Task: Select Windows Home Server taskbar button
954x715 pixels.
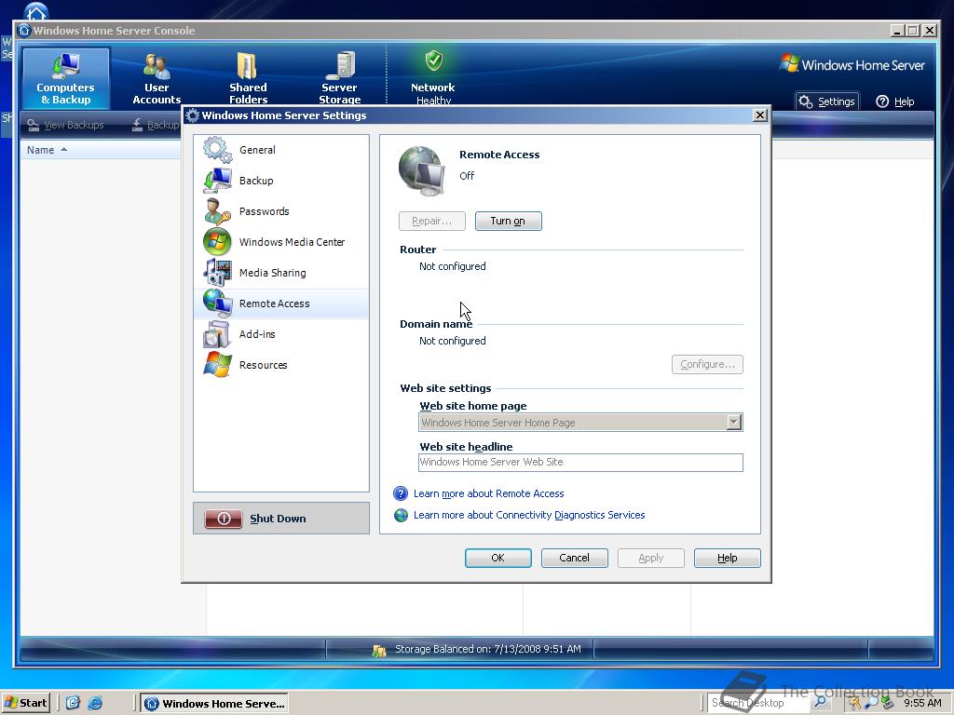Action: (x=215, y=704)
